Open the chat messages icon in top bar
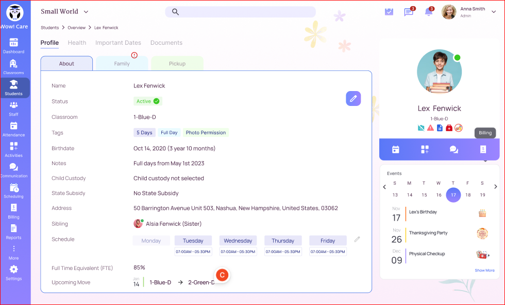505x305 pixels. pos(409,12)
